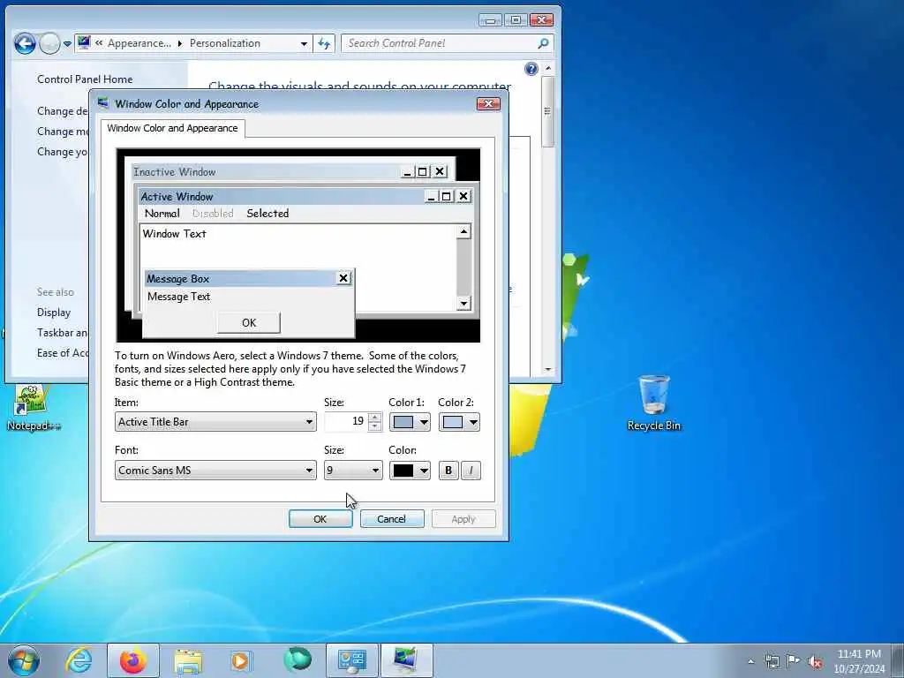Confirm with the OK button in the dialog
904x678 pixels.
[x=320, y=519]
